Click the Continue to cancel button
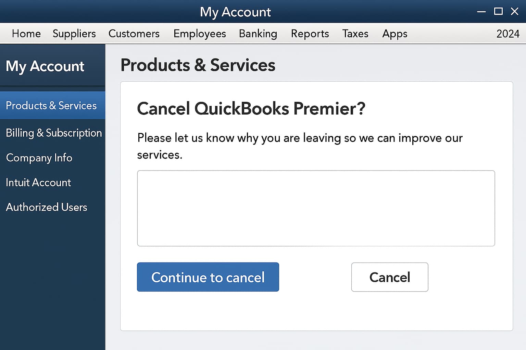The image size is (526, 350). pos(208,277)
